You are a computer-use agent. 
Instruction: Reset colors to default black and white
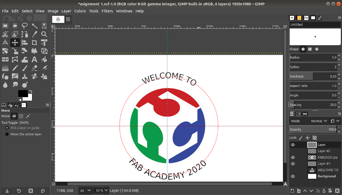20,99
